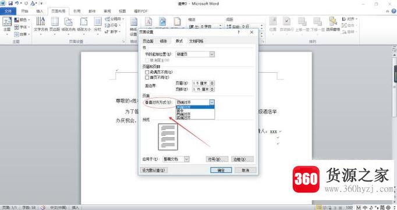The width and height of the screenshot is (397, 210).
Task: Open the 颜色 theme colors dropdown
Action: (22, 19)
